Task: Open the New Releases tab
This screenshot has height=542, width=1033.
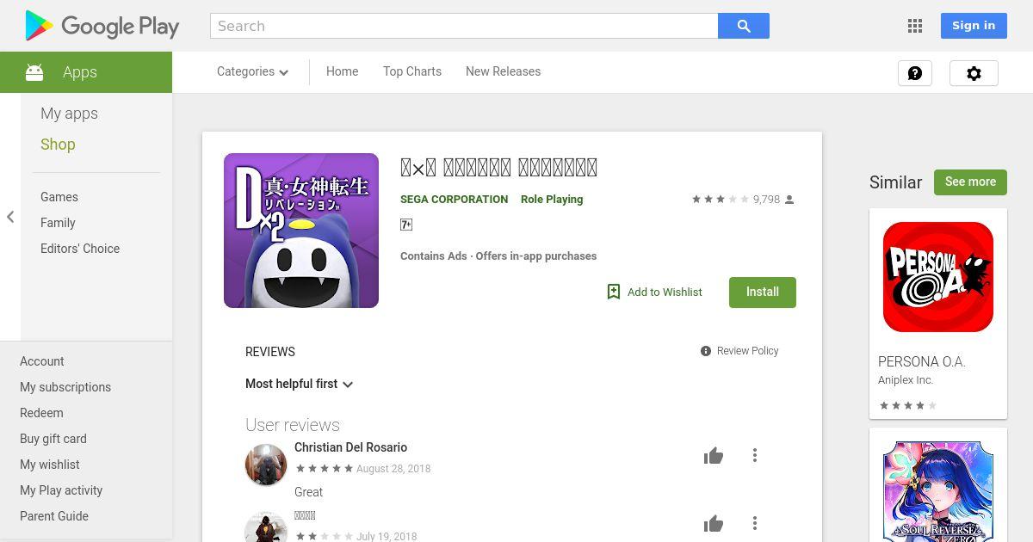Action: point(503,71)
